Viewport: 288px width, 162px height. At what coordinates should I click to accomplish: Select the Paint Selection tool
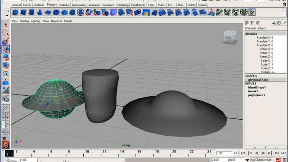(x=6, y=41)
